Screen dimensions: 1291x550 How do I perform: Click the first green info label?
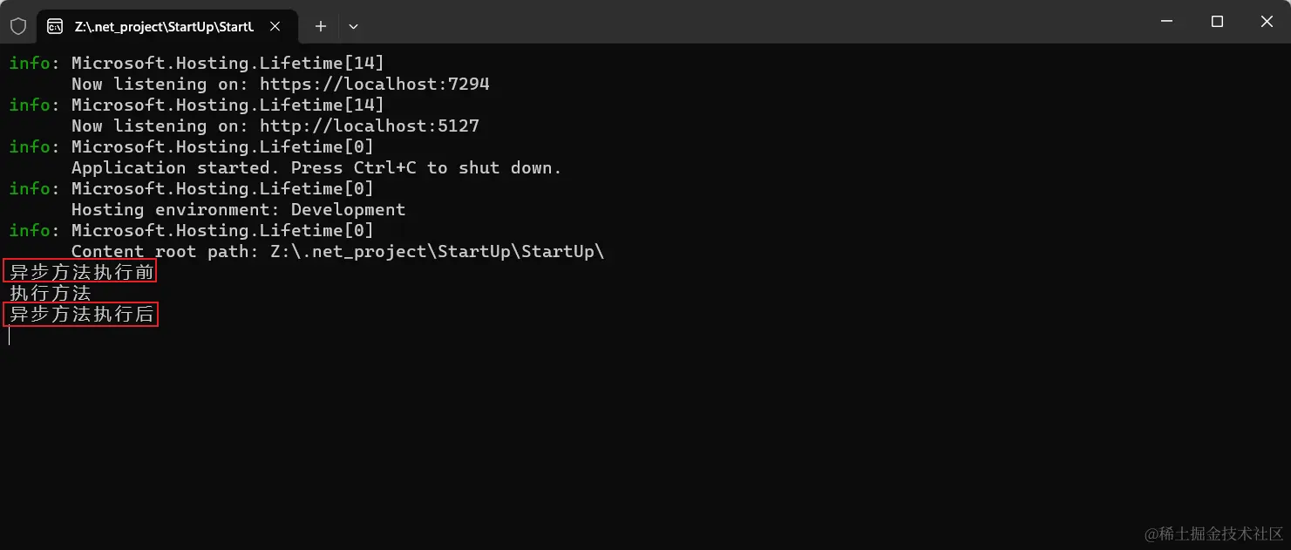[x=30, y=63]
